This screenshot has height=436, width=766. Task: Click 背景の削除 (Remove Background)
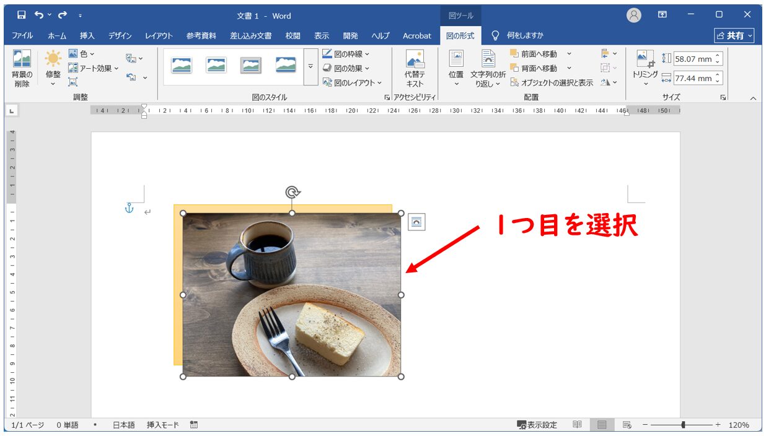[x=22, y=69]
